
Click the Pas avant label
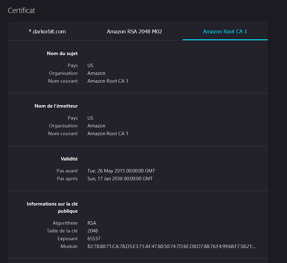[67, 171]
